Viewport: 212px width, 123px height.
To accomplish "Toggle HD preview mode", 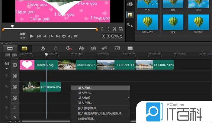I will click(x=76, y=36).
